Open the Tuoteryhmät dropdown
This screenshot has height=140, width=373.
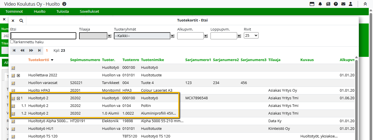[x=172, y=36]
